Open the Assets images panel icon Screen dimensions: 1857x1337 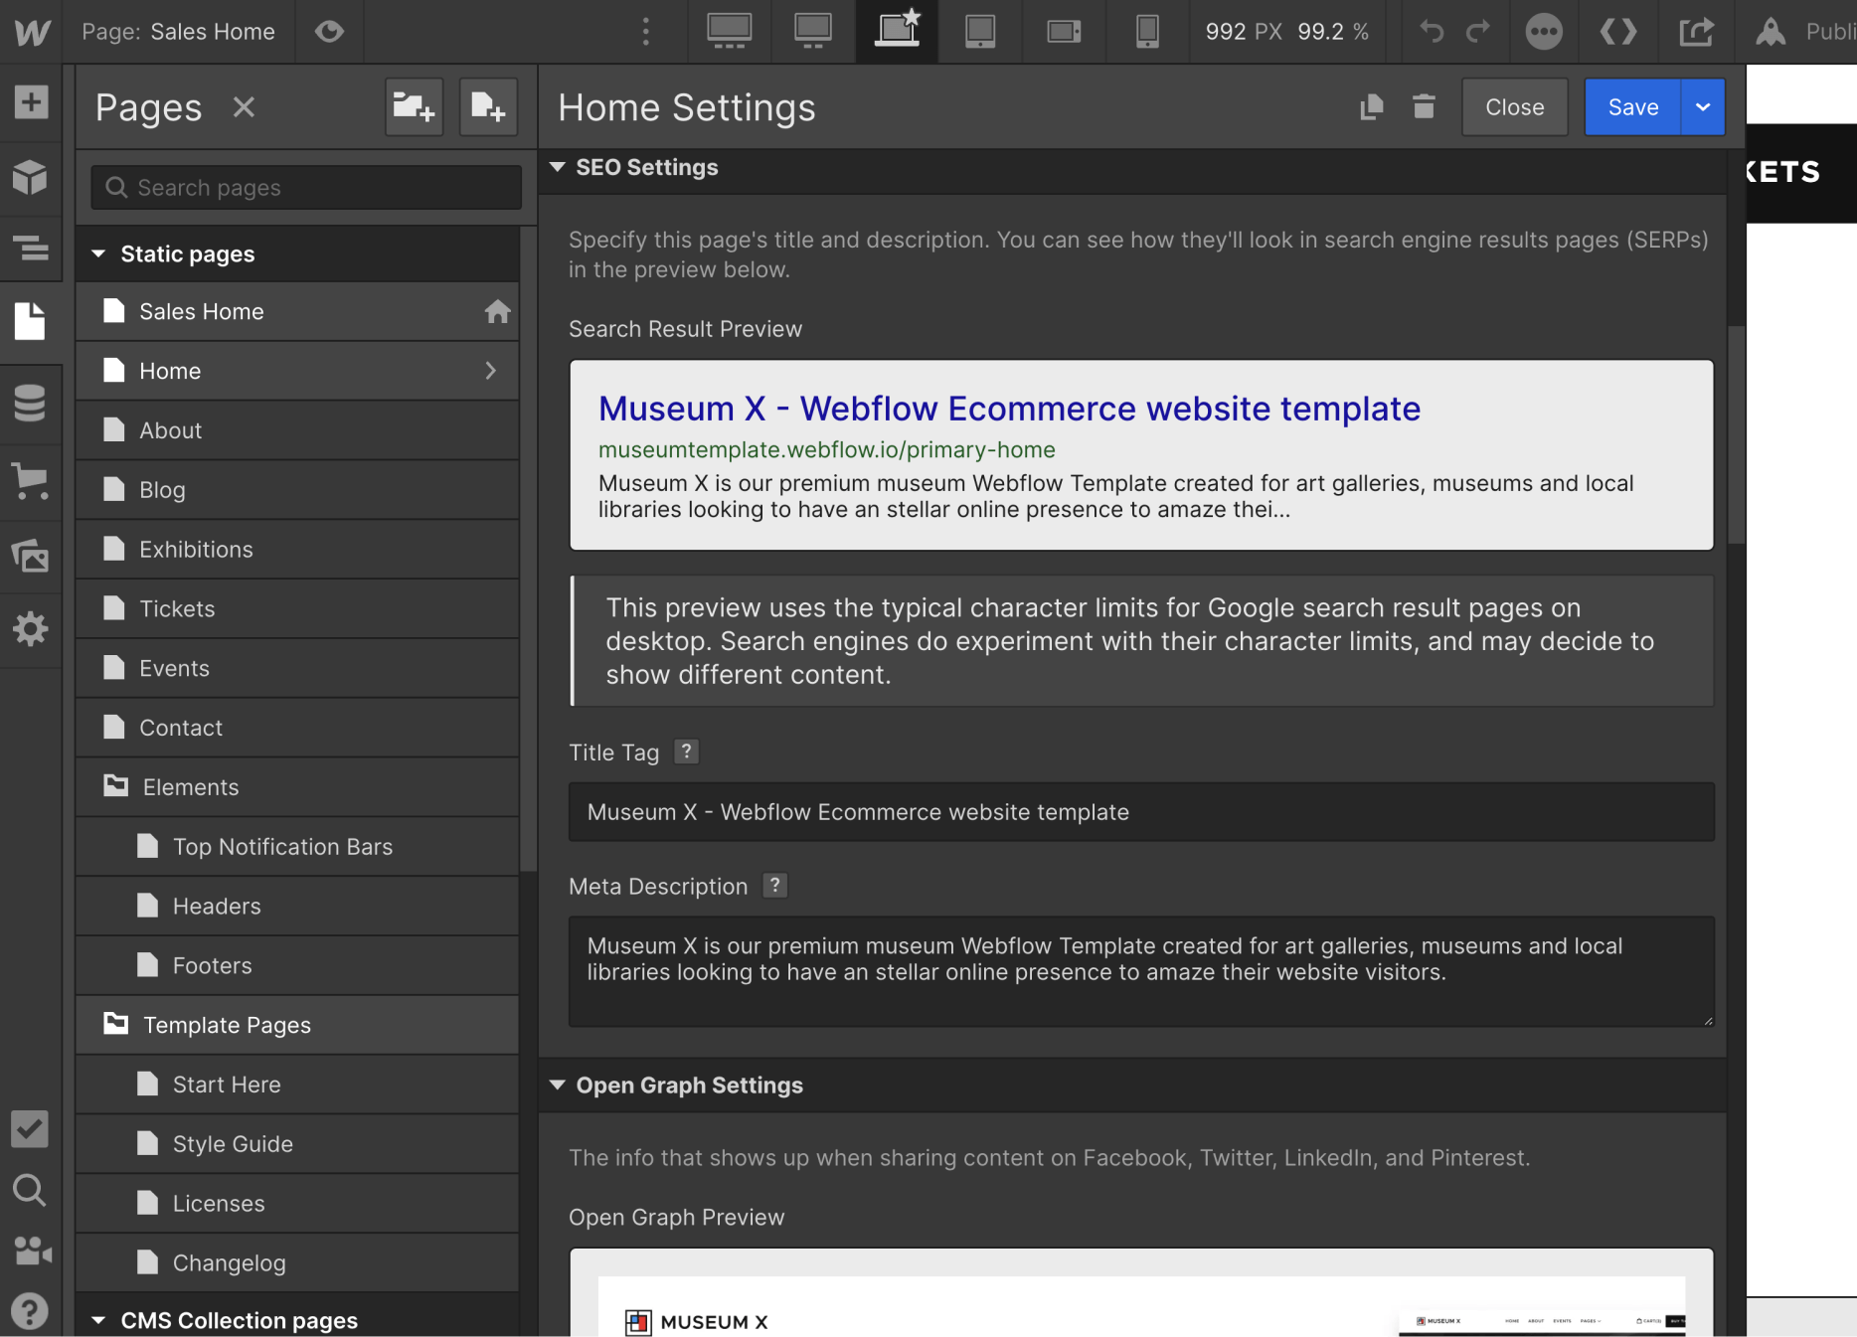31,555
